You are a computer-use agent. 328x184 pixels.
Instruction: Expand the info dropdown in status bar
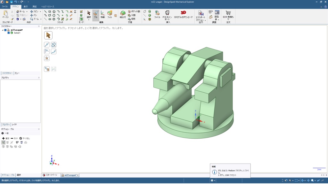(x=215, y=181)
